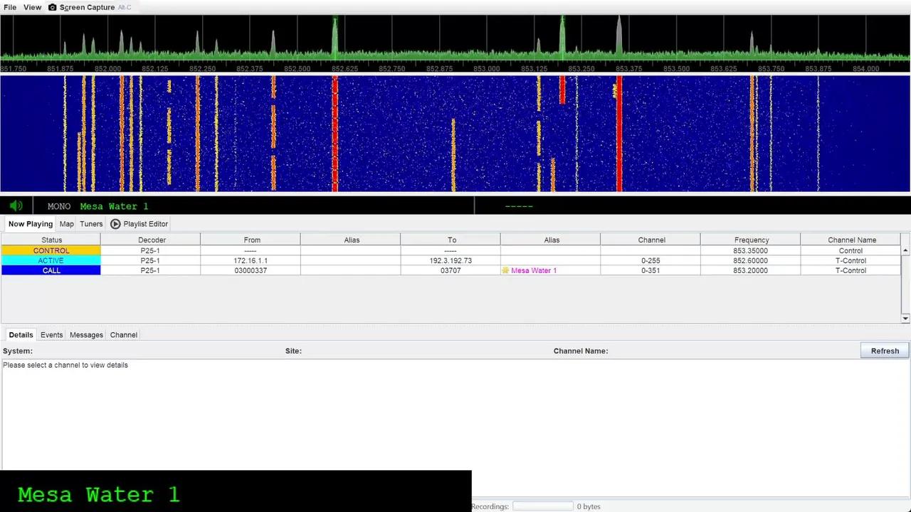
Task: Click the 0 bytes recordings status
Action: 589,506
